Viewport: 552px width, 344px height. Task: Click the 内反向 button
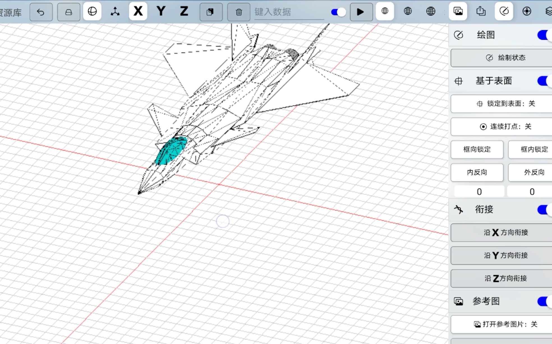tap(477, 172)
